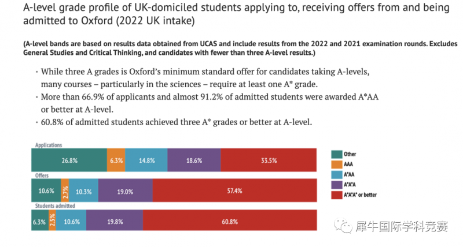Click the chart title heading text

[x=236, y=14]
